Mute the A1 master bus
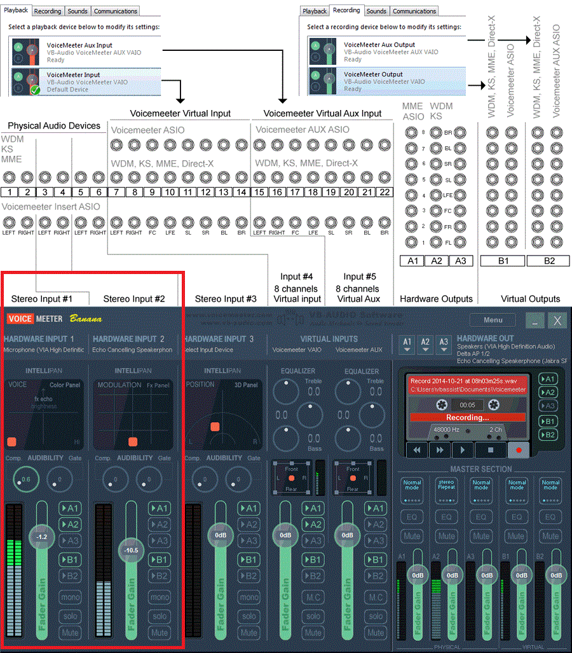The width and height of the screenshot is (572, 653). (412, 537)
